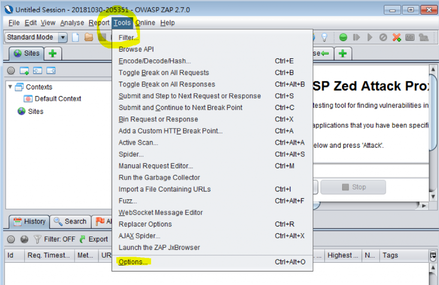Open WebSocket Message Editor entry
Viewport: 439px width, 285px height.
click(x=212, y=213)
